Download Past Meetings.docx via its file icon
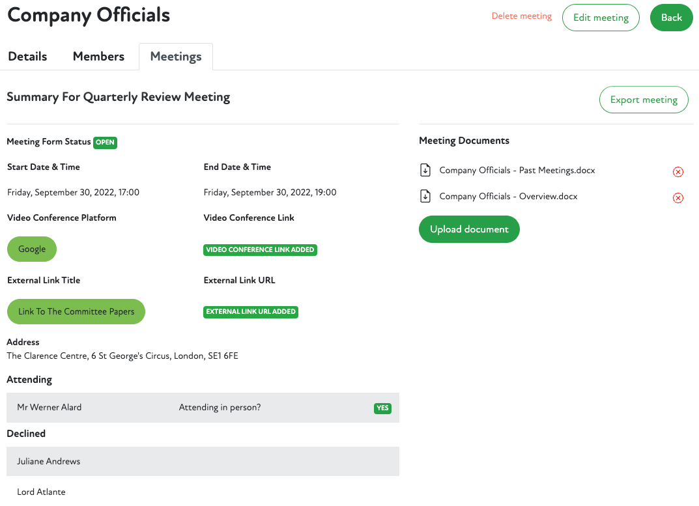This screenshot has width=699, height=506. (425, 171)
